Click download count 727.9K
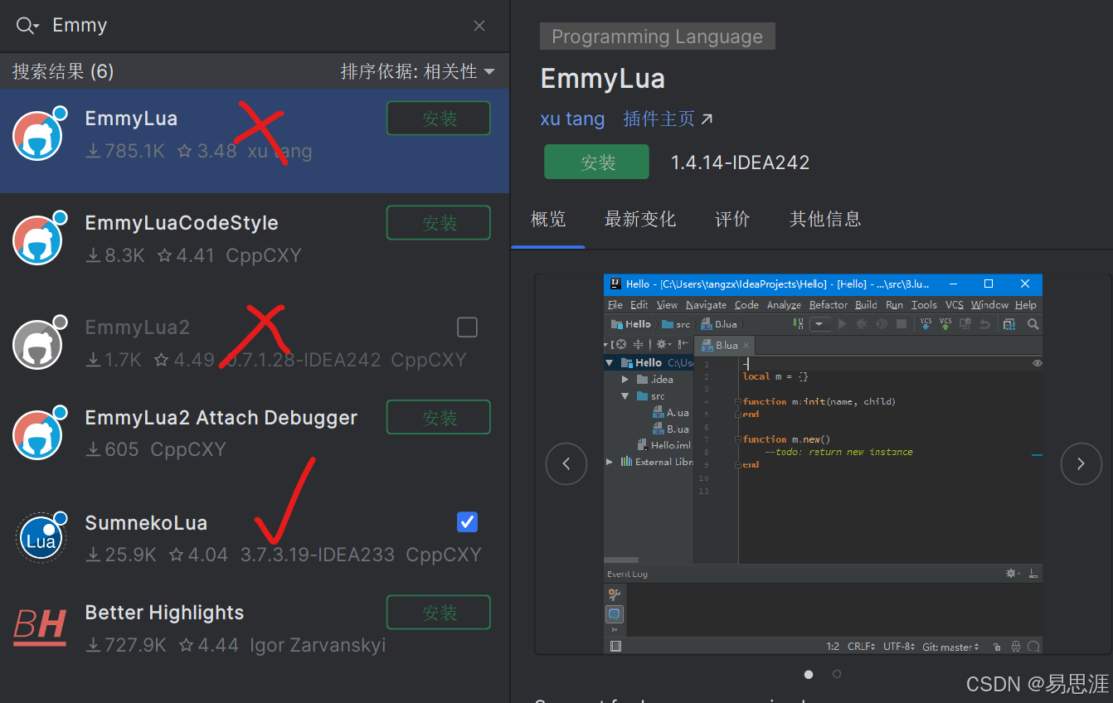 [127, 645]
